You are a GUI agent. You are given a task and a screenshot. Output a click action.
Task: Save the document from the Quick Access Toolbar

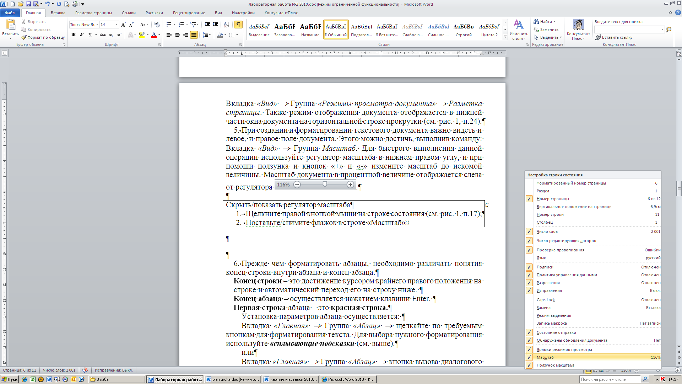click(x=28, y=4)
